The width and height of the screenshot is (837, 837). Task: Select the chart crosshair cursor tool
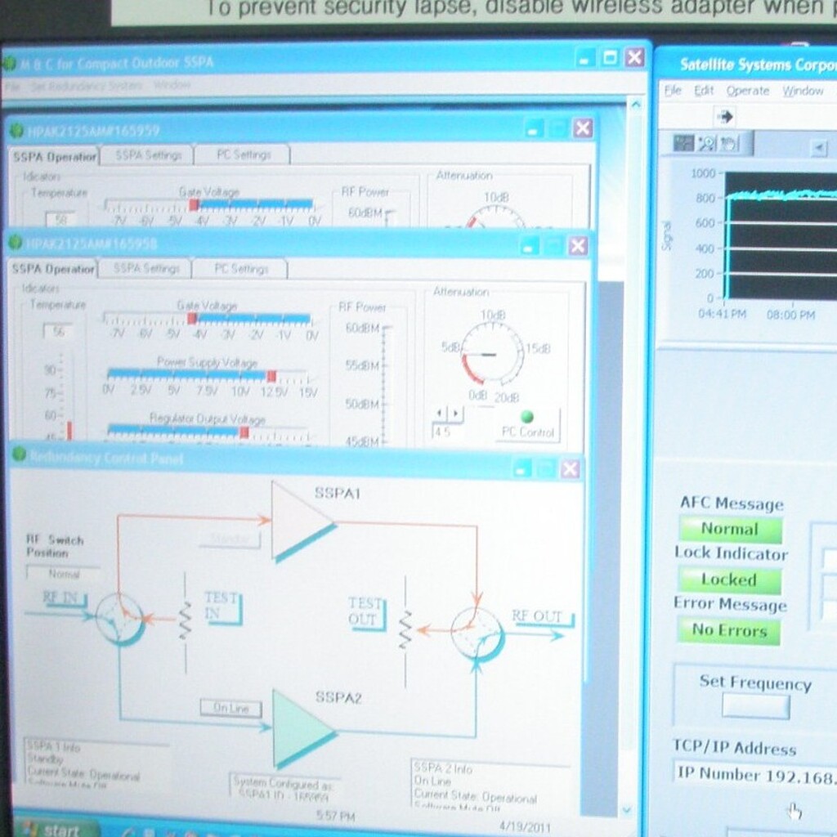683,144
